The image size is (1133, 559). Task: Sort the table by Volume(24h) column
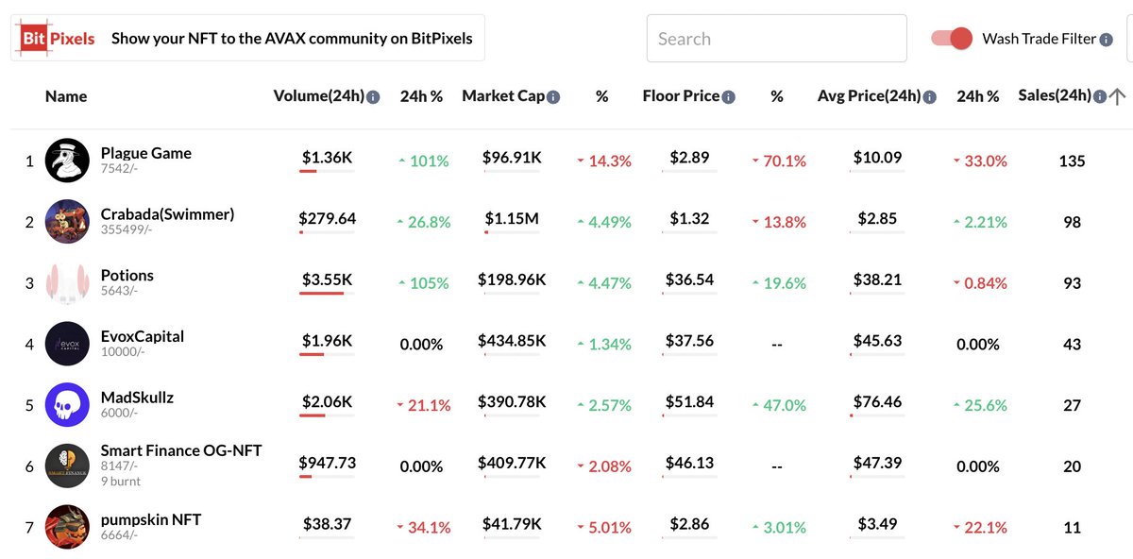[318, 96]
